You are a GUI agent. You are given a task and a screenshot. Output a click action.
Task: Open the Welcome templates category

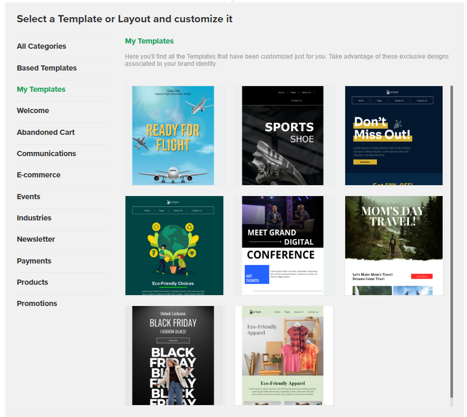pyautogui.click(x=33, y=110)
